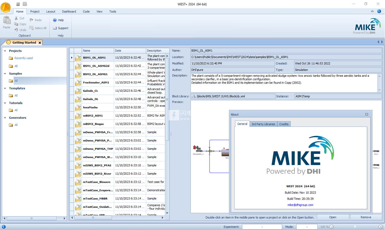Expand the Generators section chevron
This screenshot has height=230, width=385.
click(5, 118)
